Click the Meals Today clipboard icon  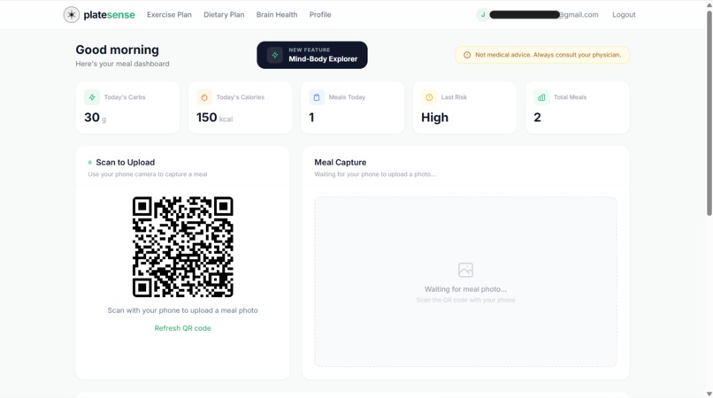click(317, 97)
